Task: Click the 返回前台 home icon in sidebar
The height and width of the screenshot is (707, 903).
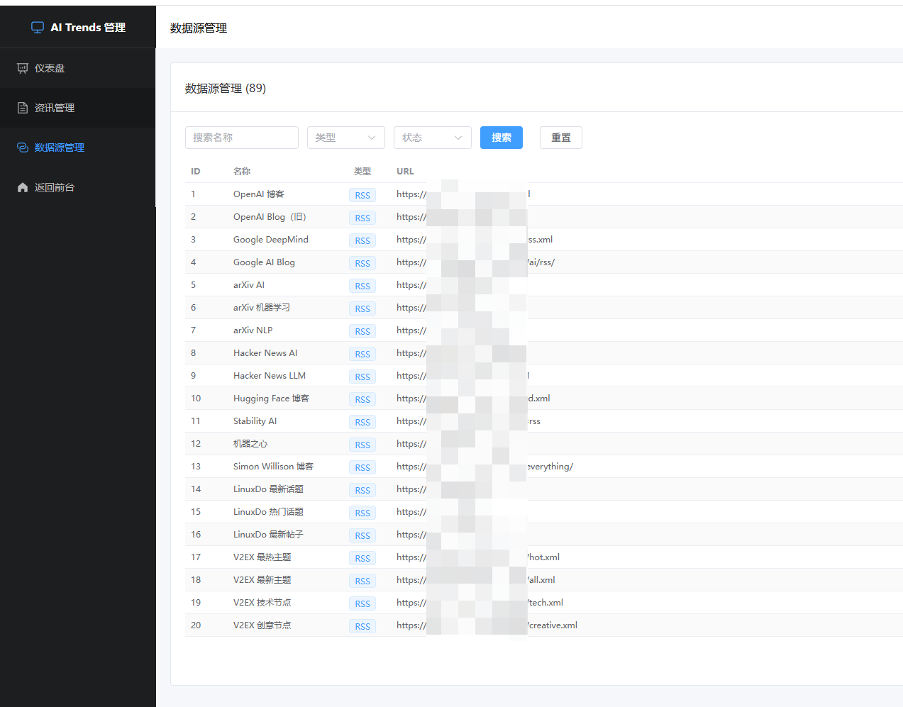Action: coord(23,187)
